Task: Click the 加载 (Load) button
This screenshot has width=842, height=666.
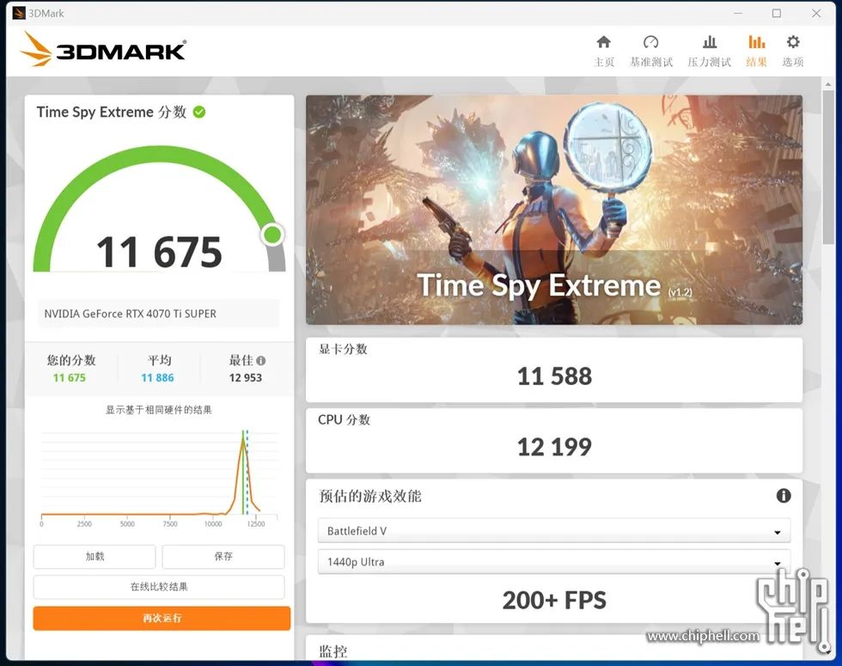Action: pos(95,557)
